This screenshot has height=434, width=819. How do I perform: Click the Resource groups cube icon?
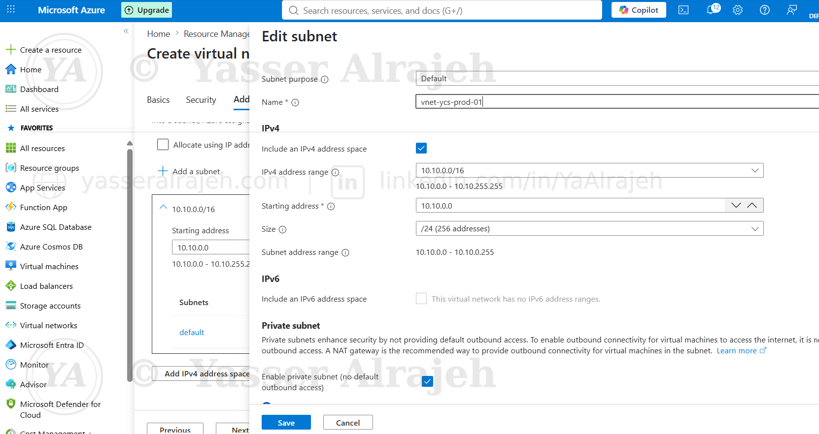point(11,168)
